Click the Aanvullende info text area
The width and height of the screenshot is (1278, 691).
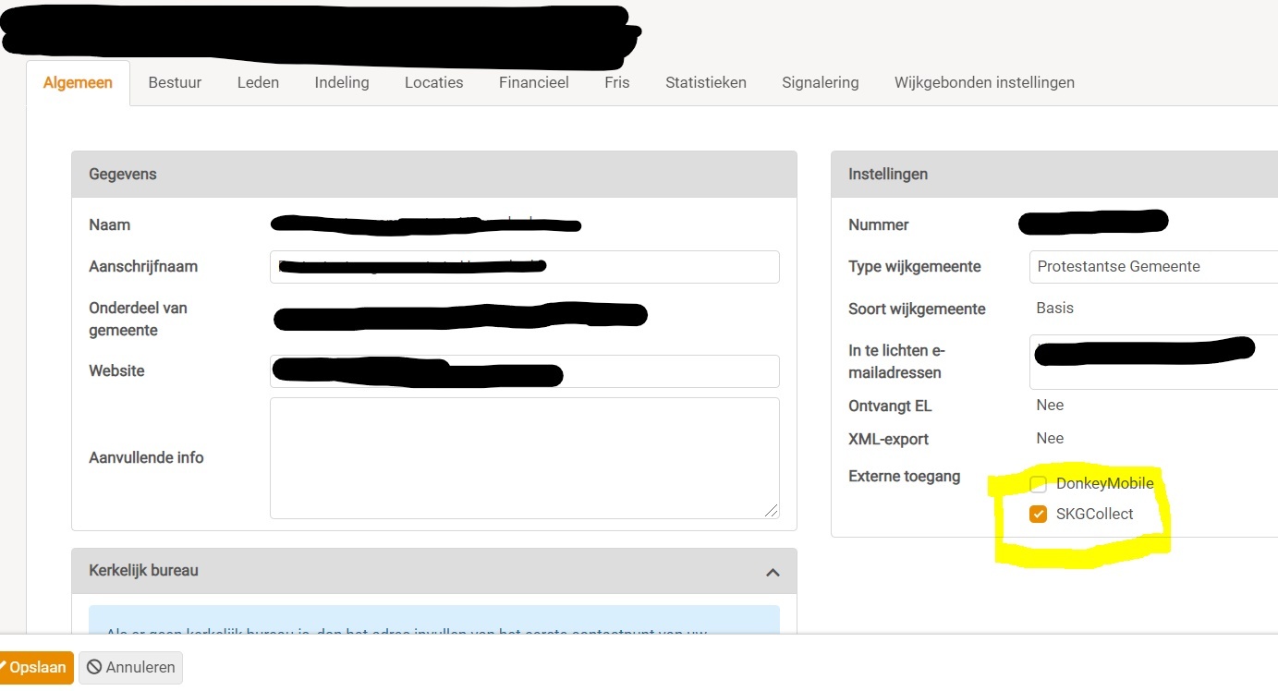tap(524, 457)
